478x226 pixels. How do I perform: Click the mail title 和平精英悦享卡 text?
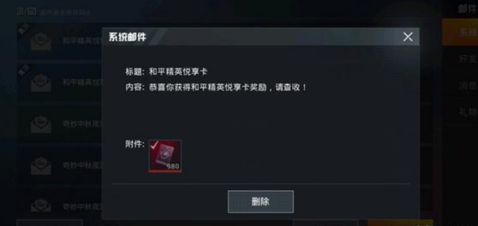point(178,72)
